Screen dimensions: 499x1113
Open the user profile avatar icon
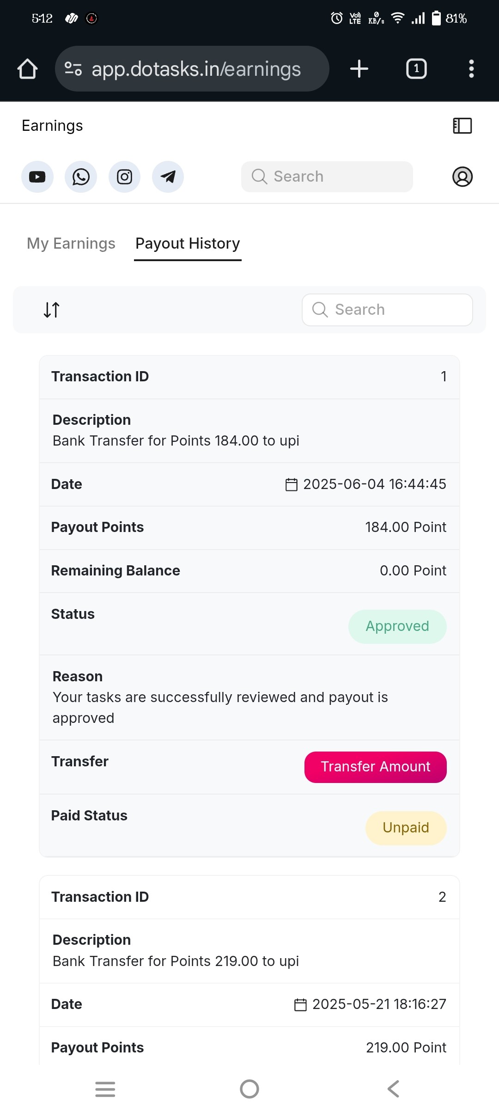tap(462, 177)
